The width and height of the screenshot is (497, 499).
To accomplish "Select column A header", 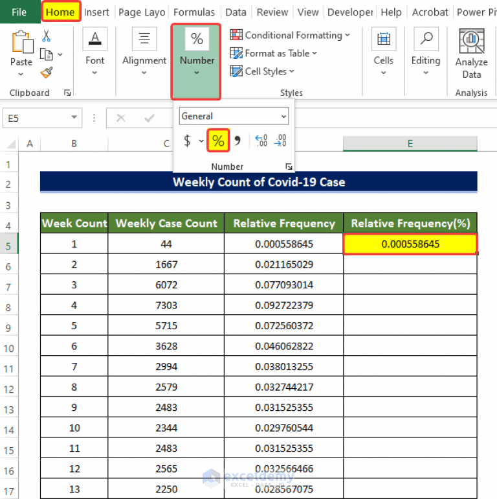I will (30, 143).
